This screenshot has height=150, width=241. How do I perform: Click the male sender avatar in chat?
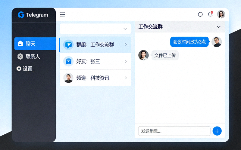(x=217, y=42)
